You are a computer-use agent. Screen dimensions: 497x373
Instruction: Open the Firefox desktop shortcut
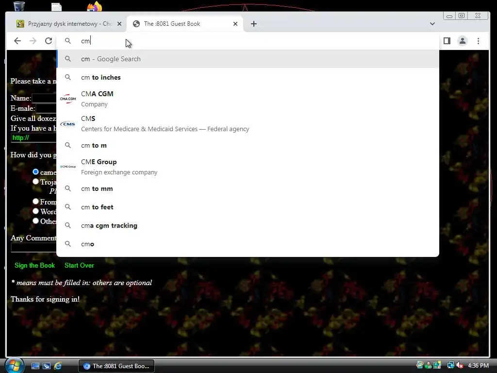(x=95, y=6)
